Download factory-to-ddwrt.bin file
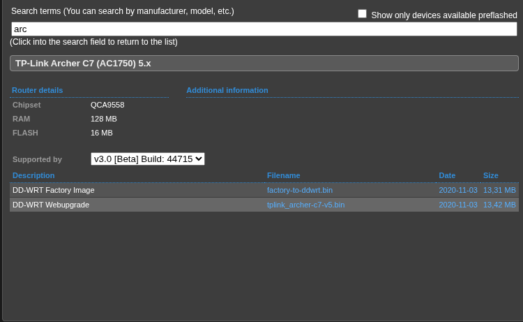The image size is (523, 322). [x=300, y=190]
